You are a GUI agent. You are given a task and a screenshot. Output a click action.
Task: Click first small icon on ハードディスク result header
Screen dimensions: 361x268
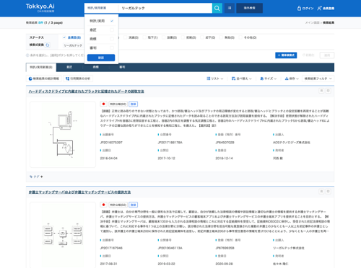pos(321,91)
